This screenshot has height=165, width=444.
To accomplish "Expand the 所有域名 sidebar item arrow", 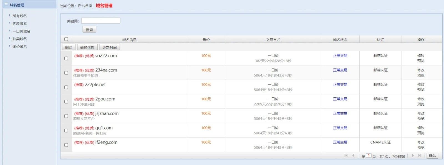I will [x=9, y=16].
